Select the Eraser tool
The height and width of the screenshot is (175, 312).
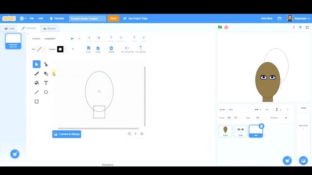tap(46, 73)
